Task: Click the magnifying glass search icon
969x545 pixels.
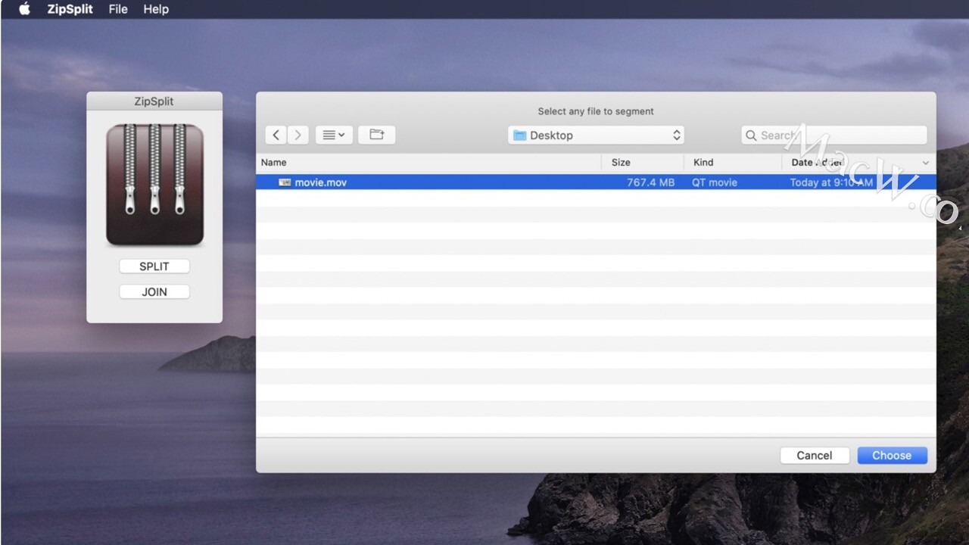Action: click(x=751, y=135)
